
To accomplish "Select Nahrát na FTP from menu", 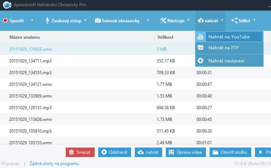I will pyautogui.click(x=224, y=47).
